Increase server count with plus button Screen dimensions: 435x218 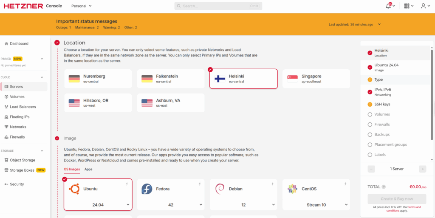423,169
